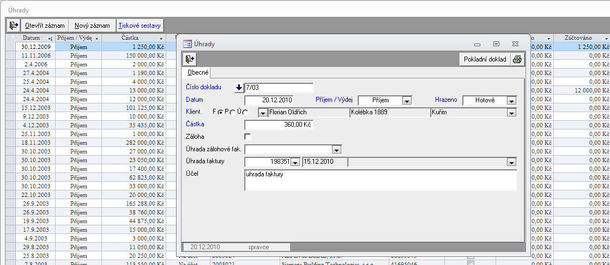
Task: Expand the Klient name dropdown before Florian Oldřich
Action: tap(263, 113)
